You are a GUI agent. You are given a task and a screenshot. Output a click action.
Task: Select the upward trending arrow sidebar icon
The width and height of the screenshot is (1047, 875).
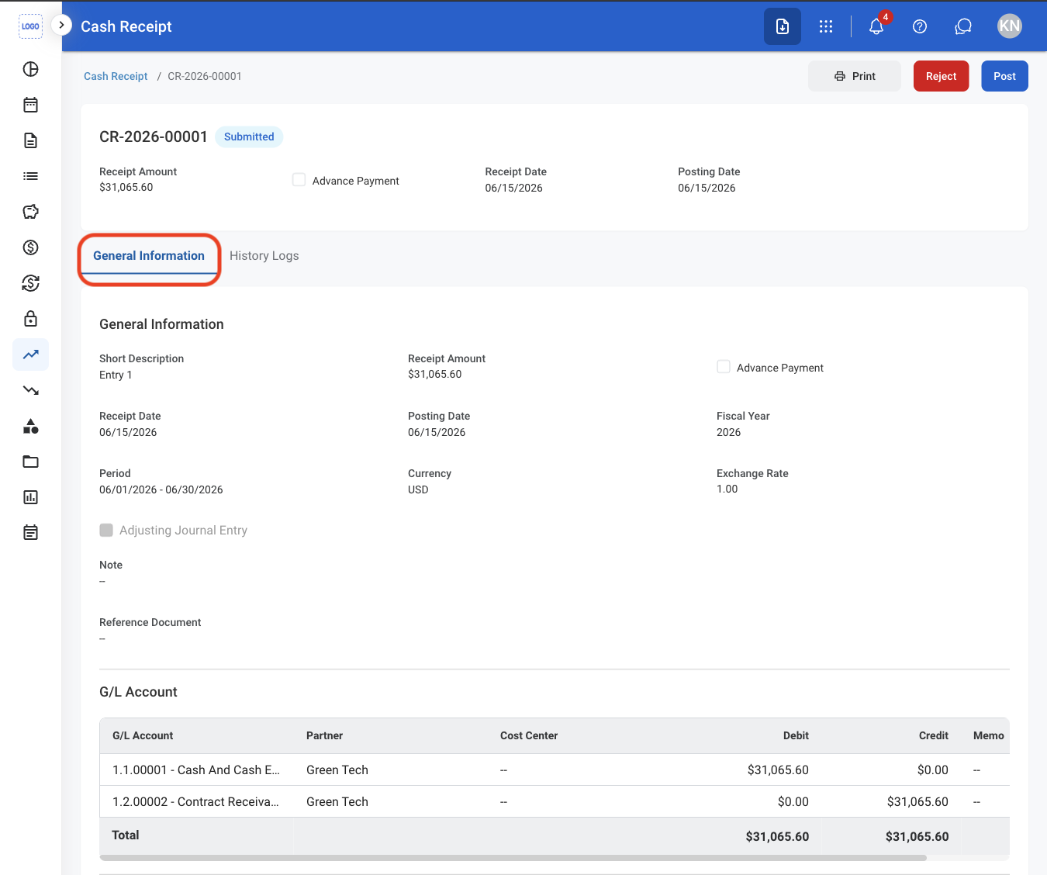pos(30,354)
